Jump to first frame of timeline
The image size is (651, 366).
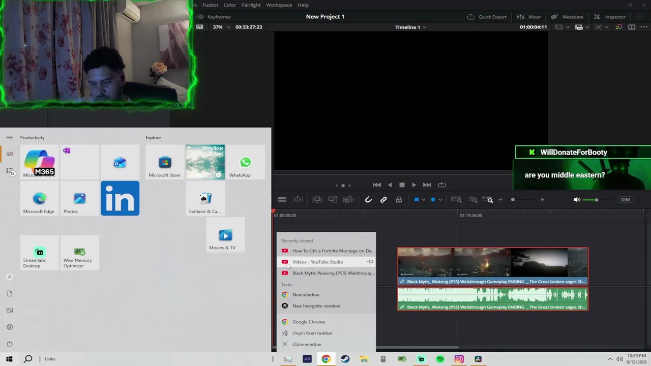point(377,185)
